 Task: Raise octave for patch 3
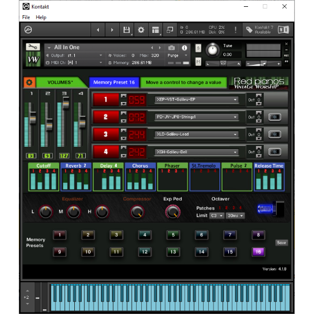[x=259, y=130]
